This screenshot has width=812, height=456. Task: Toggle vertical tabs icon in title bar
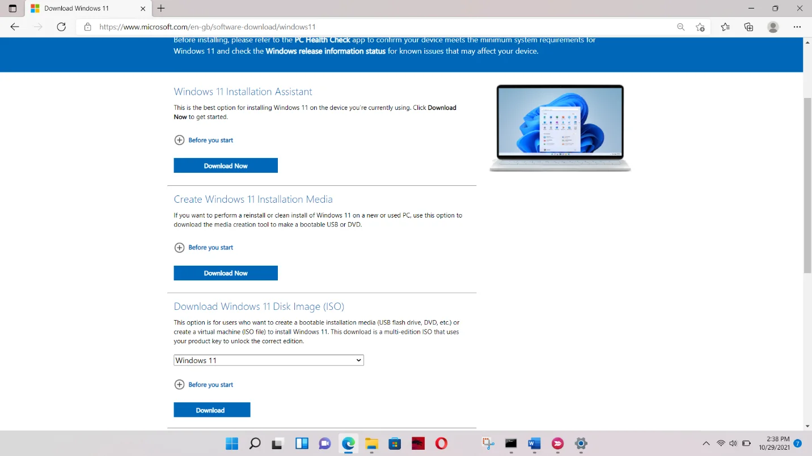pyautogui.click(x=12, y=8)
